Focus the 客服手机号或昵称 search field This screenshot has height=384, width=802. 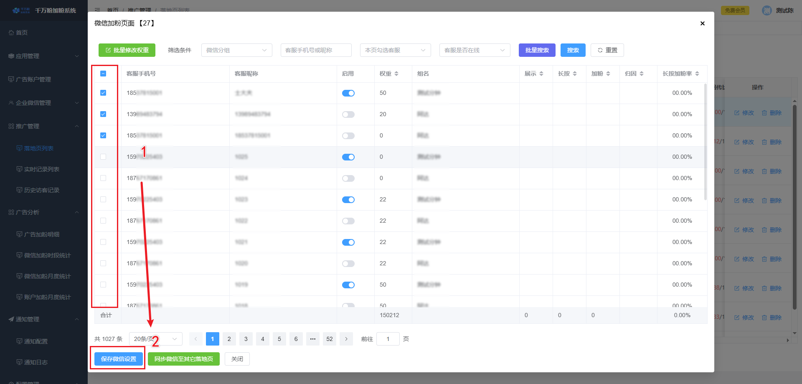point(316,50)
